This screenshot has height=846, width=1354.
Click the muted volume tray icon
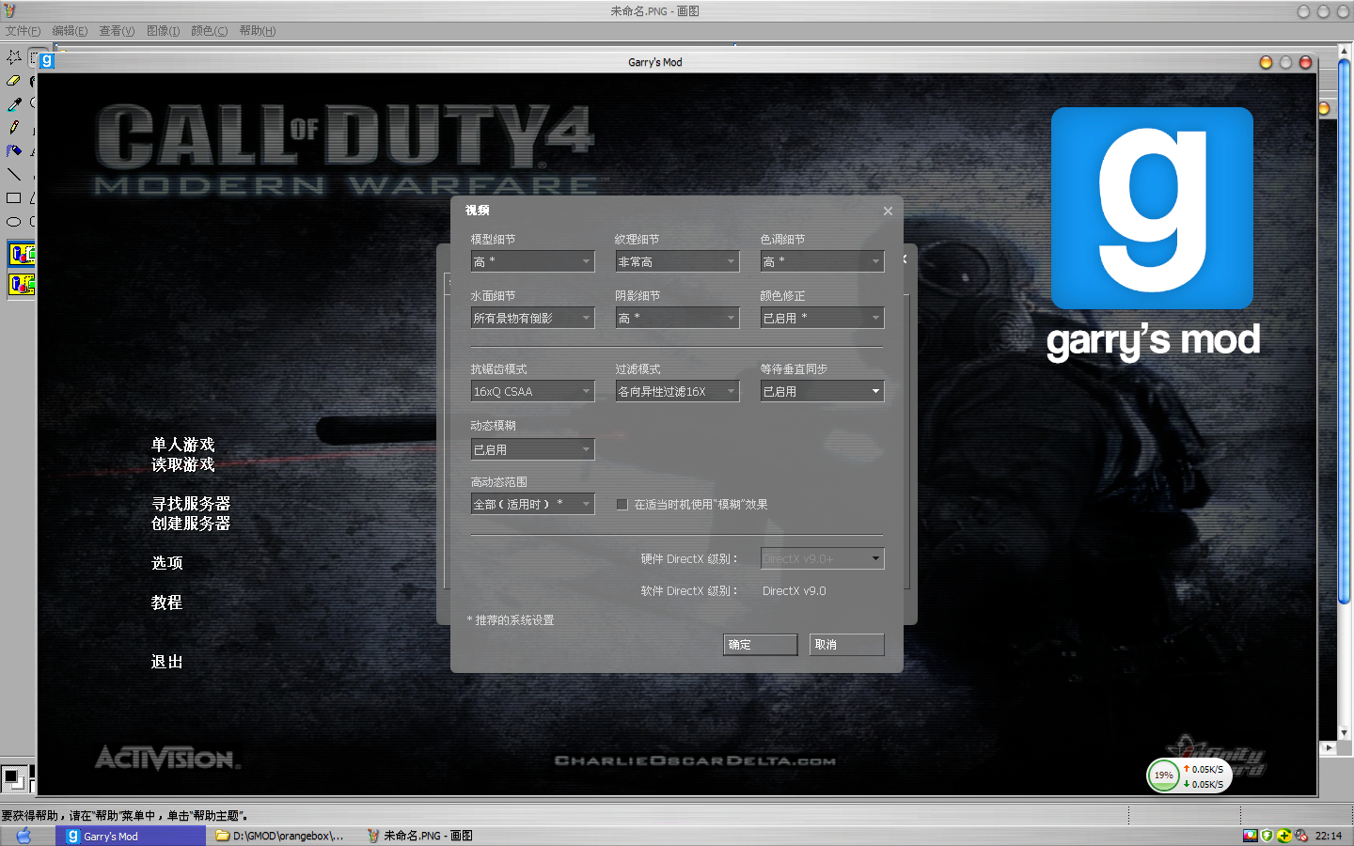point(1301,836)
